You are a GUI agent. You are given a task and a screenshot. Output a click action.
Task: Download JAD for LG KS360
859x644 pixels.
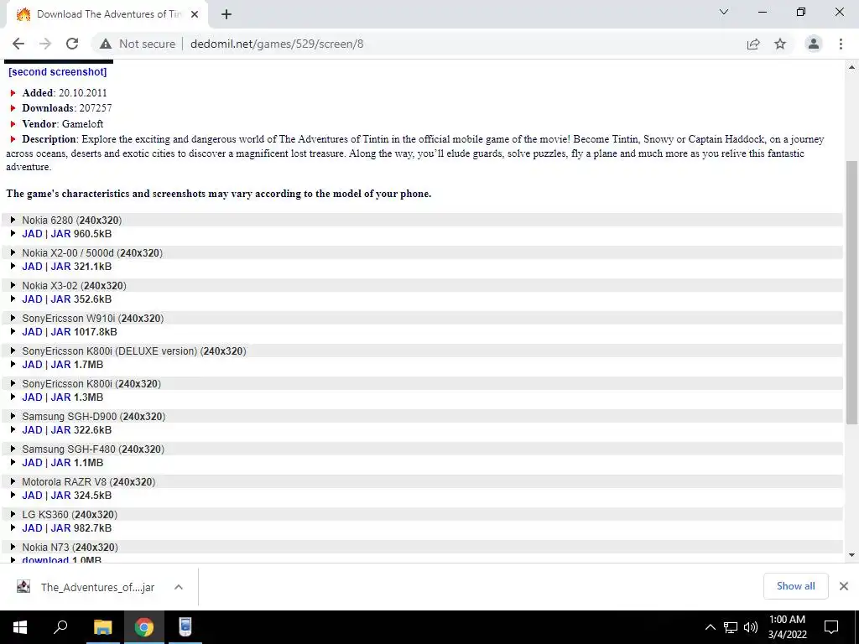pos(33,528)
